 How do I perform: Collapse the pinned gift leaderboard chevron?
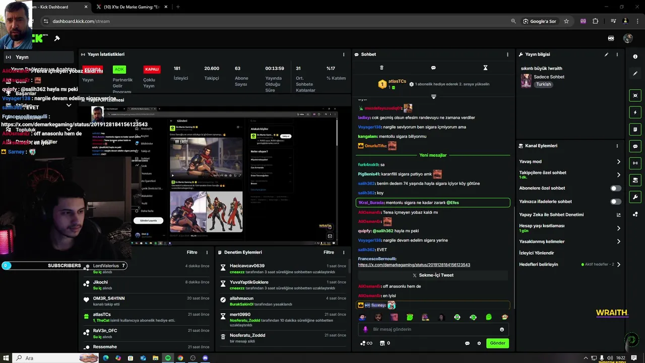pos(433,96)
